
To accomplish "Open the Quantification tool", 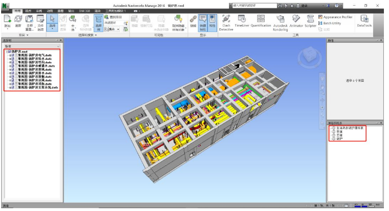I will tap(261, 21).
